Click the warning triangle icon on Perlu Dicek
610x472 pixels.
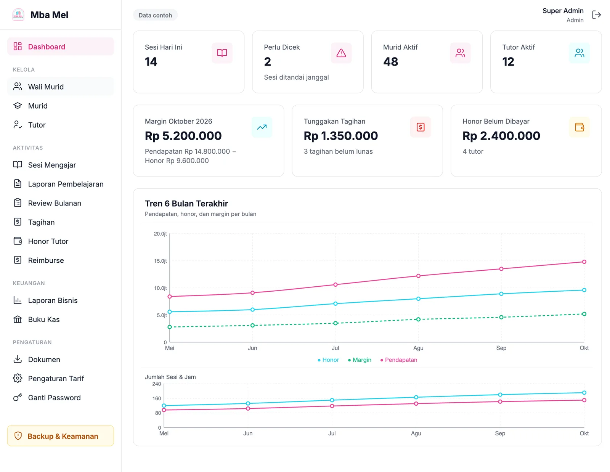pos(341,53)
